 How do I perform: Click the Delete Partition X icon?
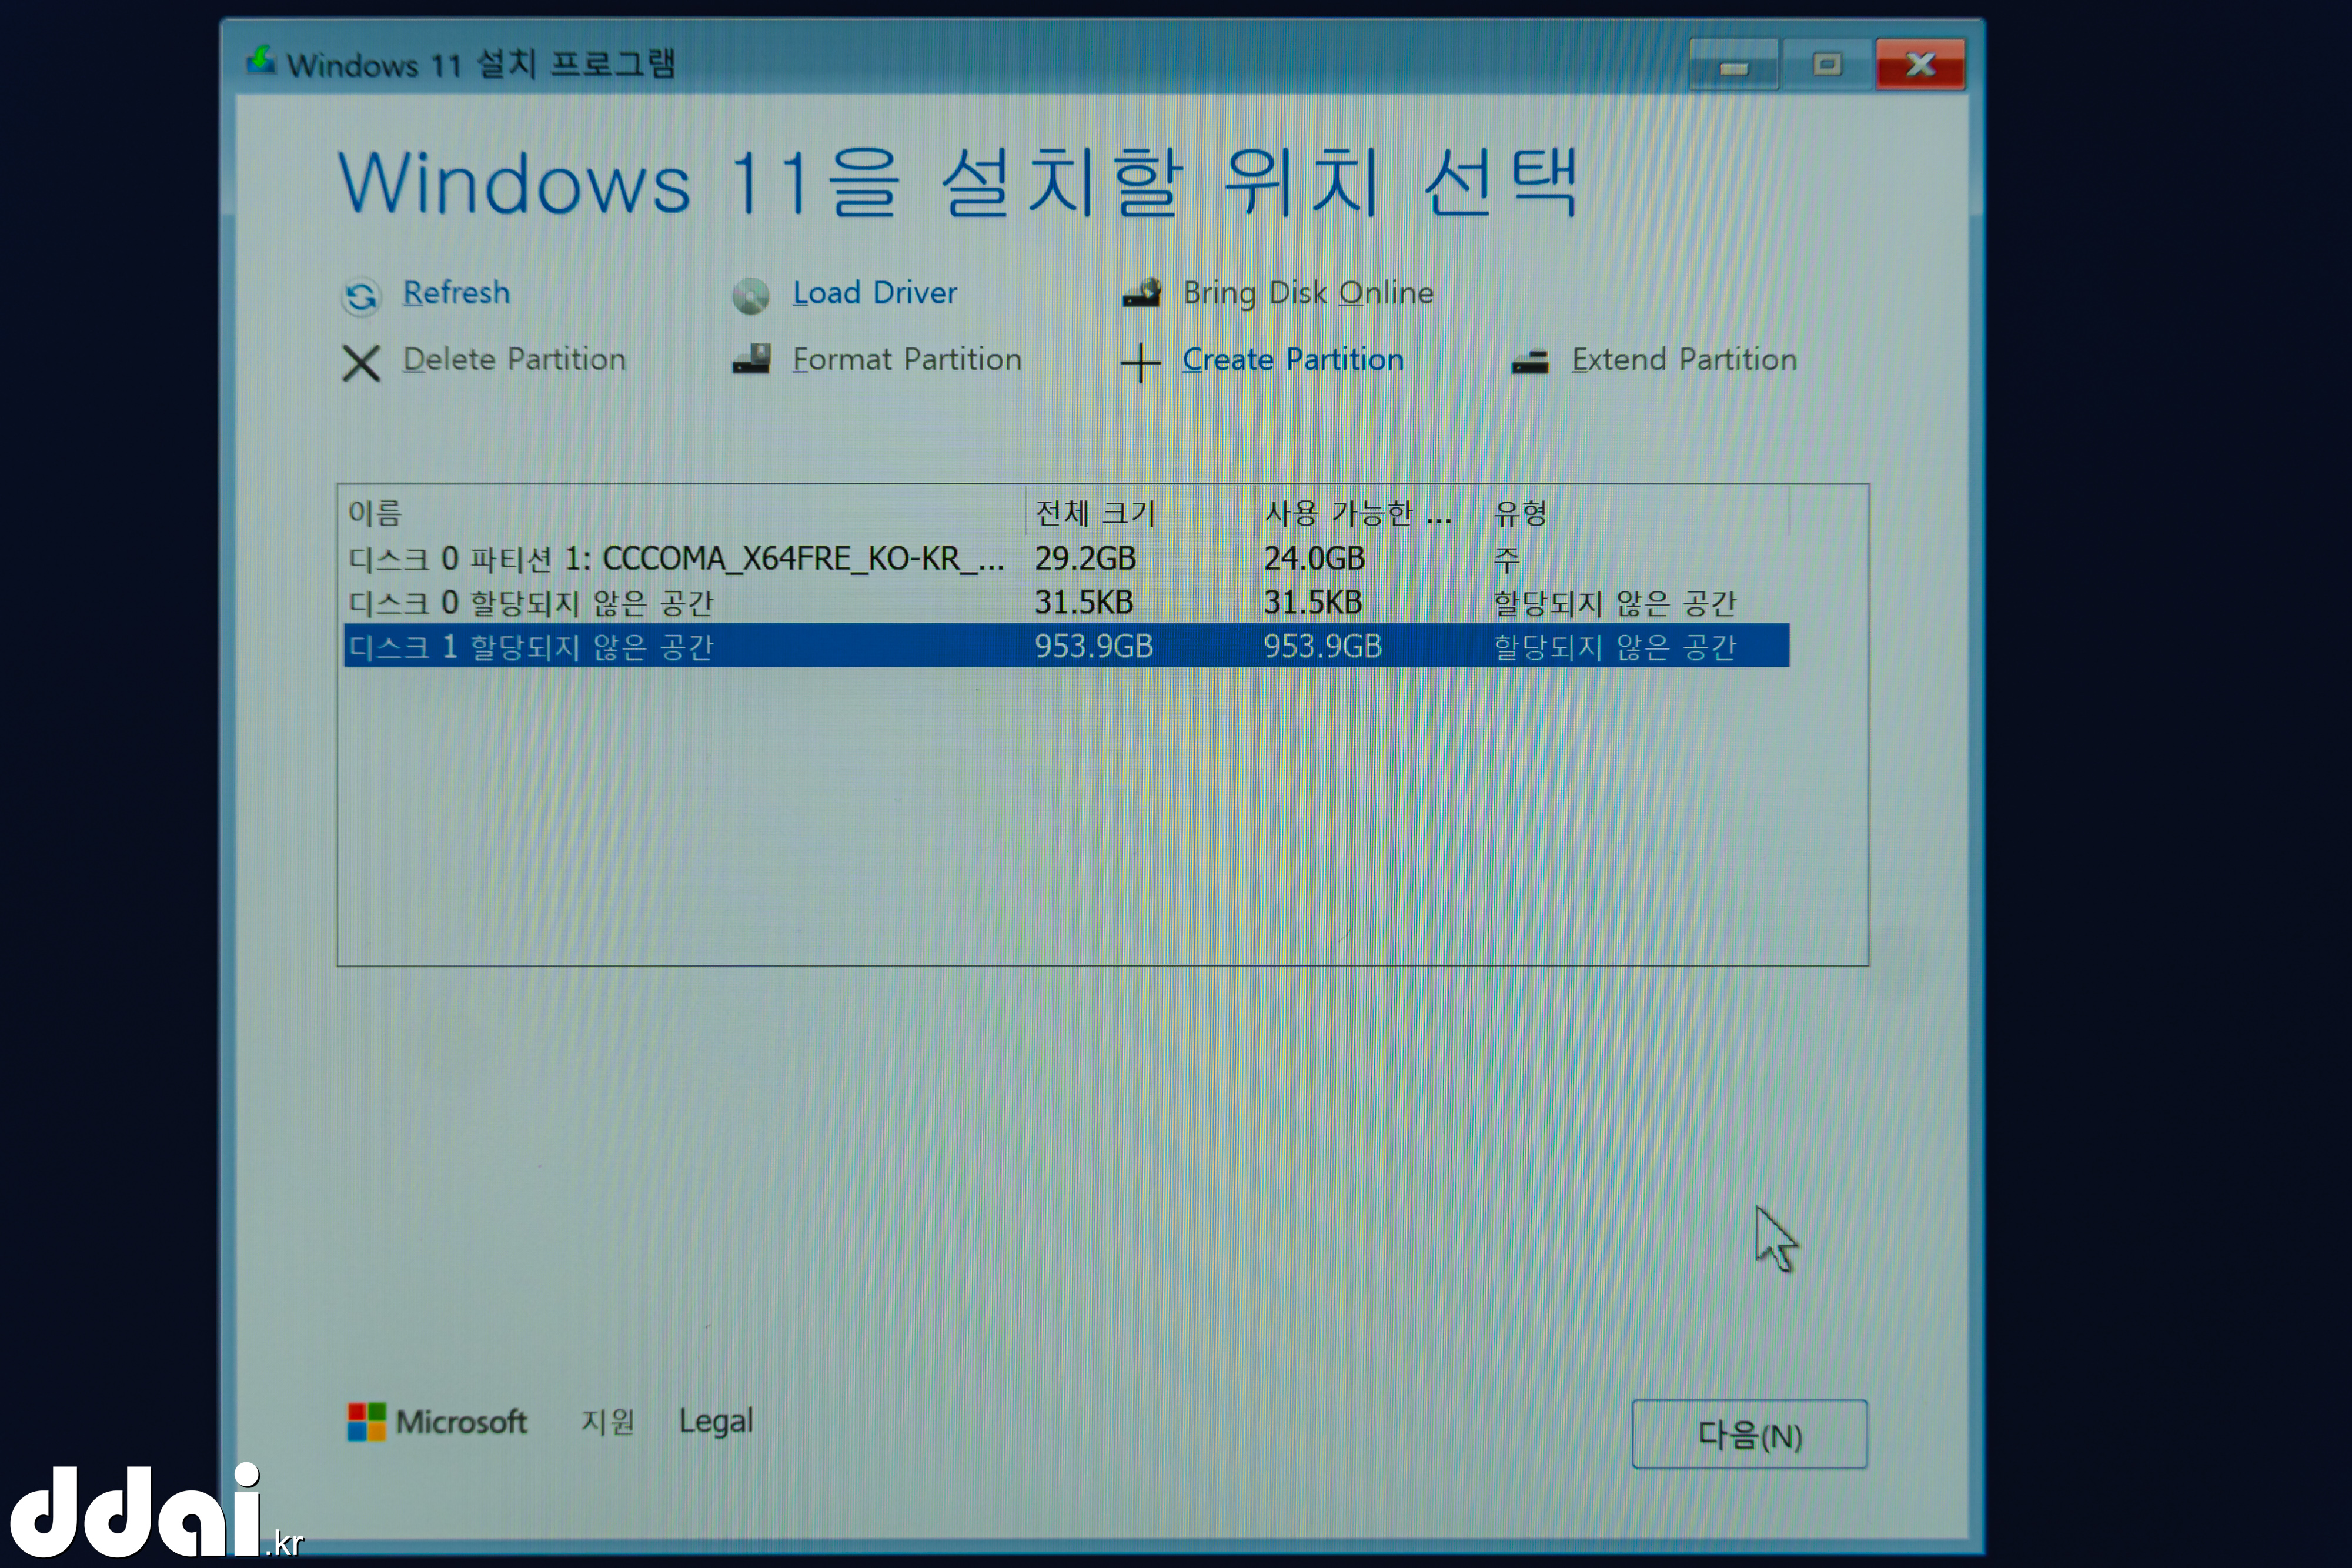361,363
